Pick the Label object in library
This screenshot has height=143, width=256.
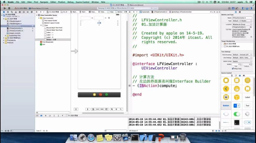[x=247, y=97]
